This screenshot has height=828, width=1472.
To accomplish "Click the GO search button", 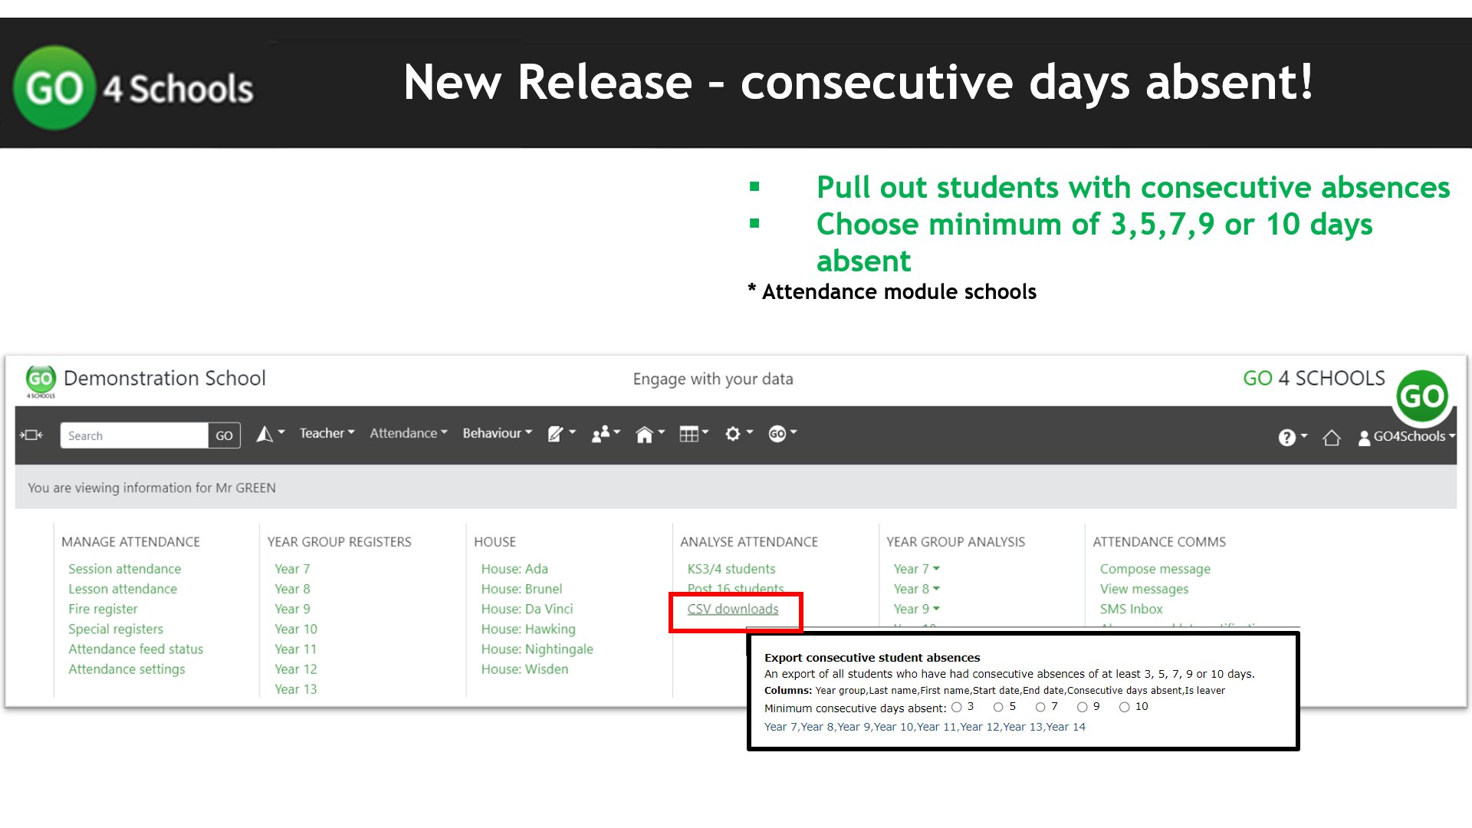I will 224,435.
